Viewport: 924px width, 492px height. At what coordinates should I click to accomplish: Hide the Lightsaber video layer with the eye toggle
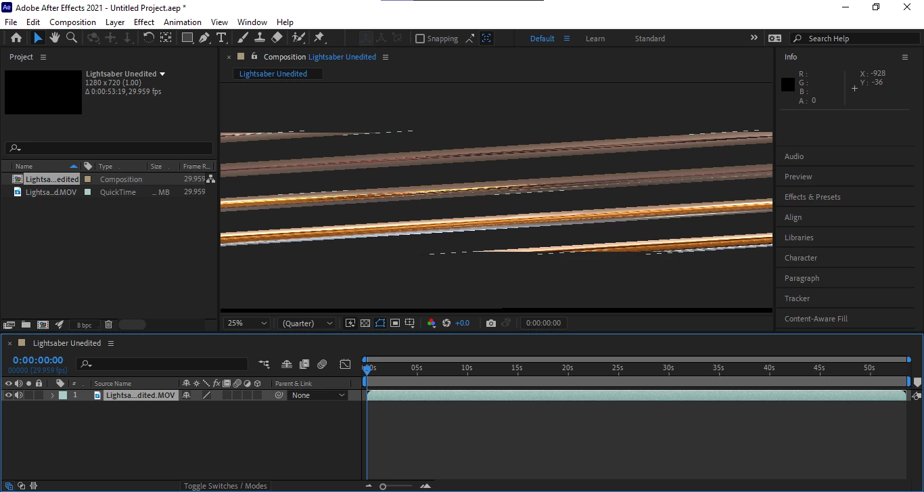click(x=9, y=395)
